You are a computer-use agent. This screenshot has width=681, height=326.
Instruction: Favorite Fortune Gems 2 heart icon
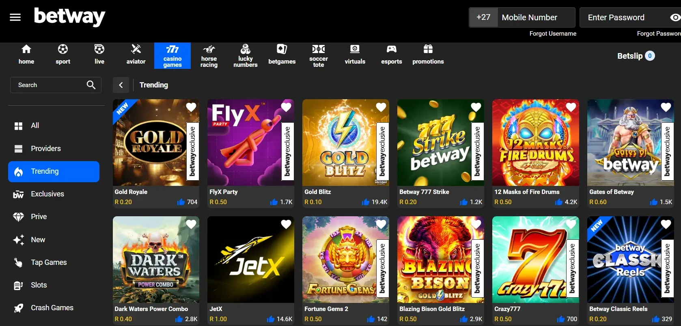tap(381, 224)
